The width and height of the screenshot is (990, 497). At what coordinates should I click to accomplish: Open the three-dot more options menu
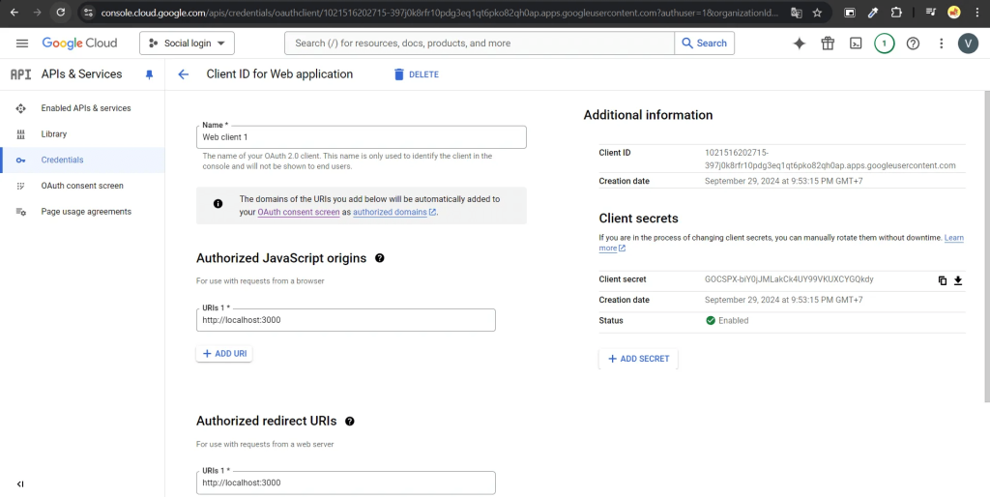coord(941,44)
